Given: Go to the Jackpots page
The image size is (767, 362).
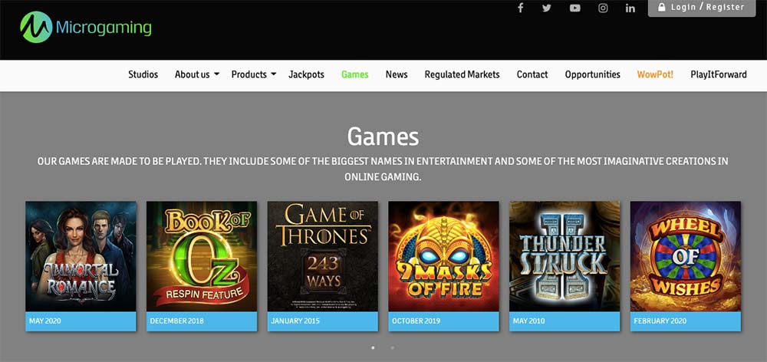Looking at the screenshot, I should click(306, 75).
